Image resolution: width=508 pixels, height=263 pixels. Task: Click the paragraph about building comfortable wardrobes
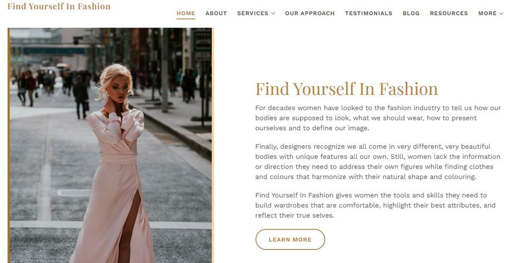tap(375, 205)
